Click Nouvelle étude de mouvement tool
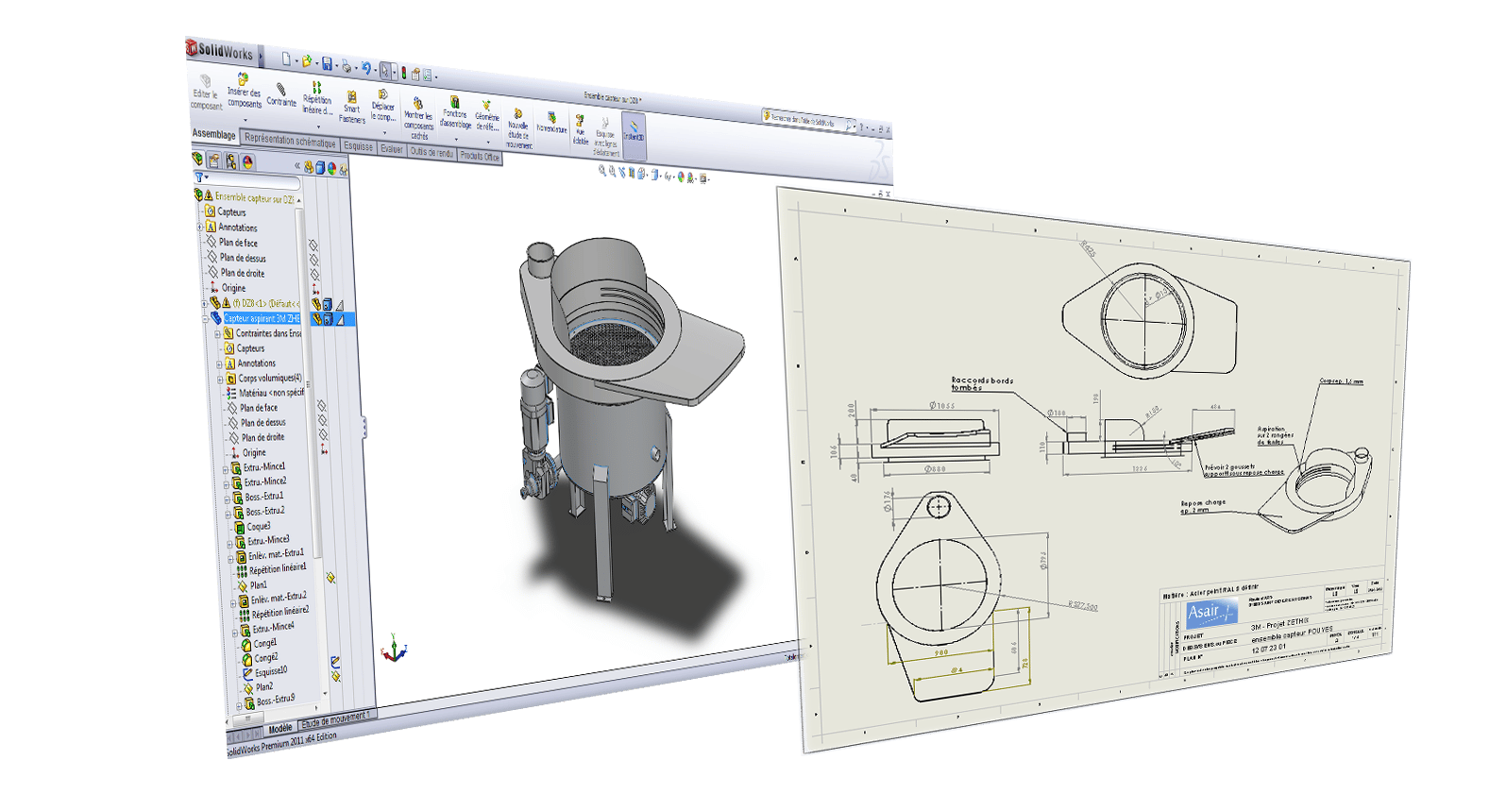 click(x=518, y=129)
